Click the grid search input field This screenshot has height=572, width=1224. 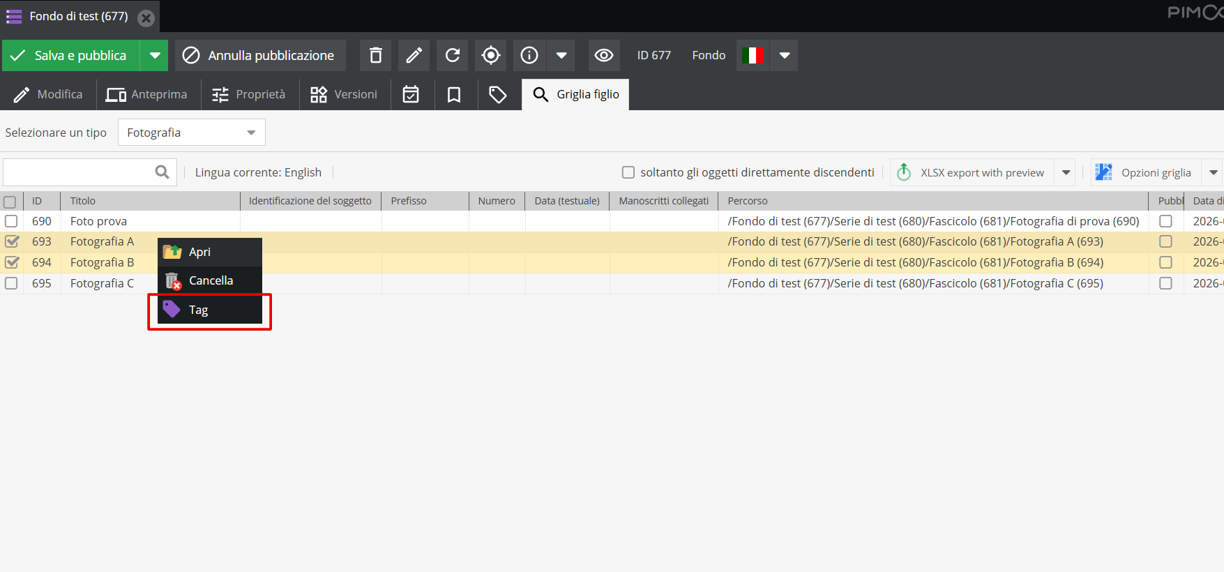click(x=78, y=172)
